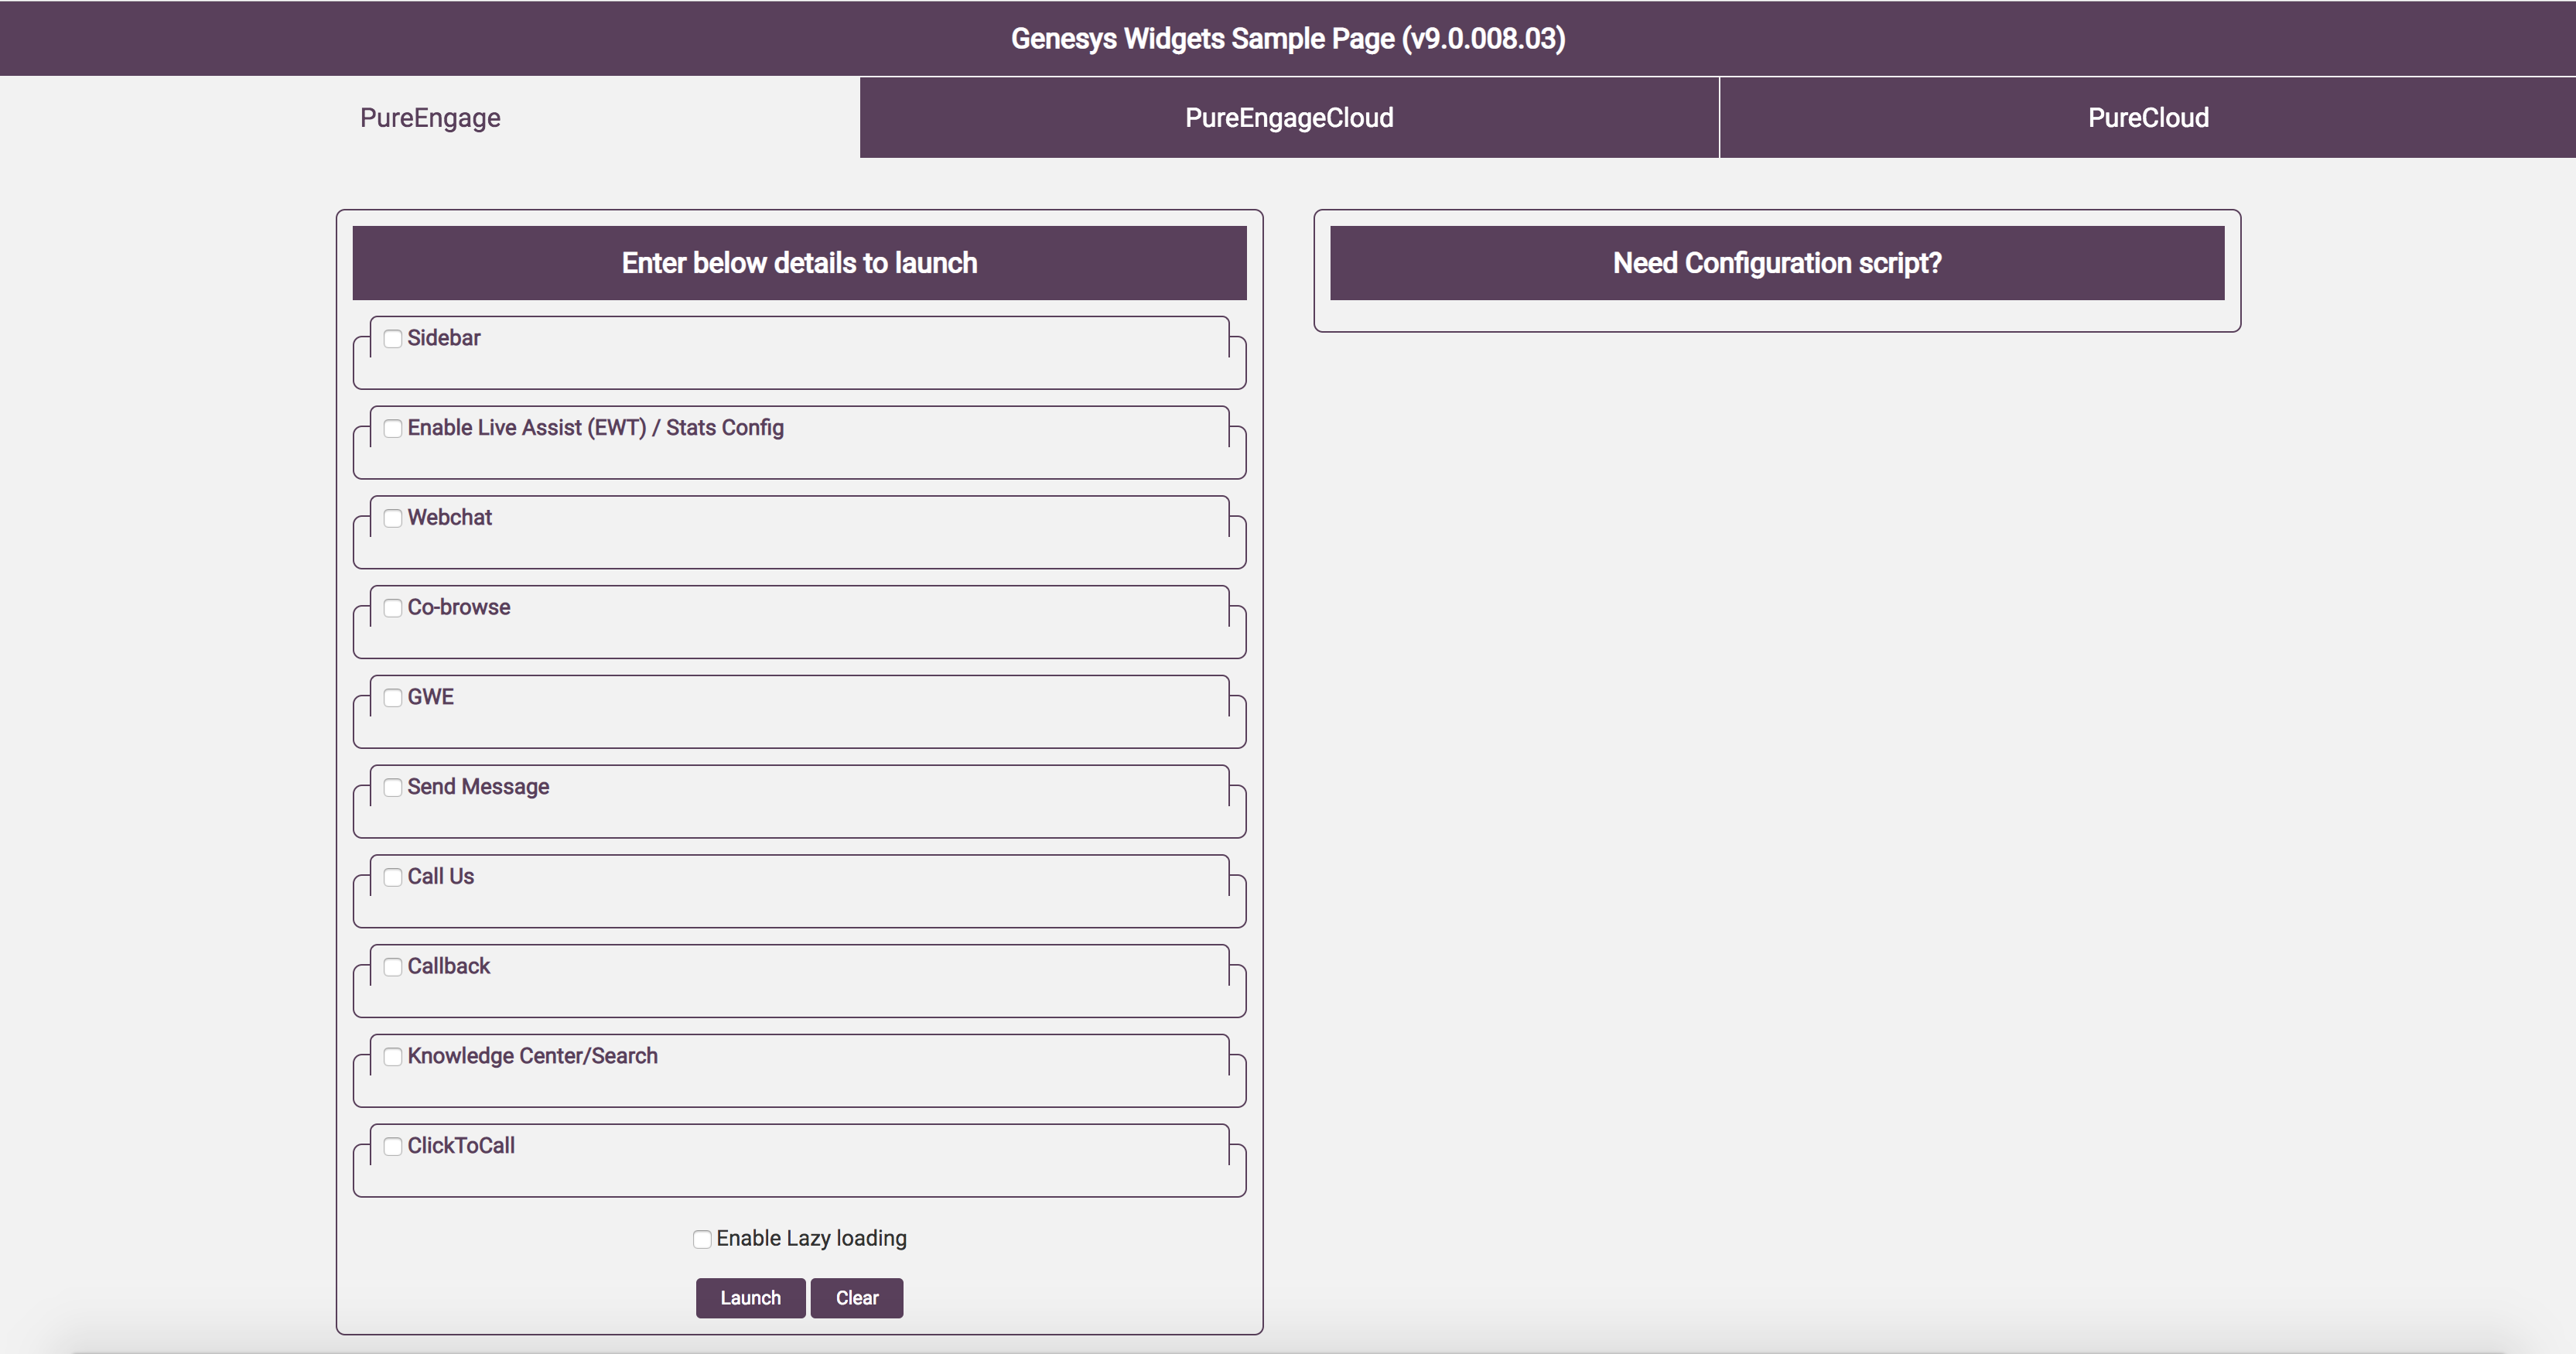Click the Webchat label text
The image size is (2576, 1354).
[449, 518]
